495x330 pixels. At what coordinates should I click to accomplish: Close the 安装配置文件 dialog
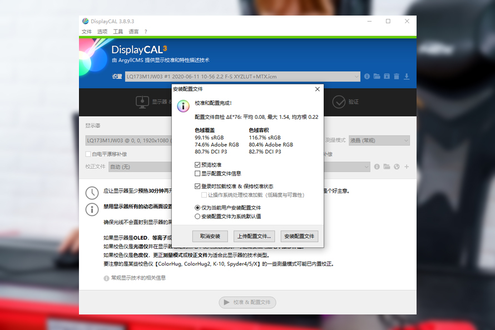point(317,89)
